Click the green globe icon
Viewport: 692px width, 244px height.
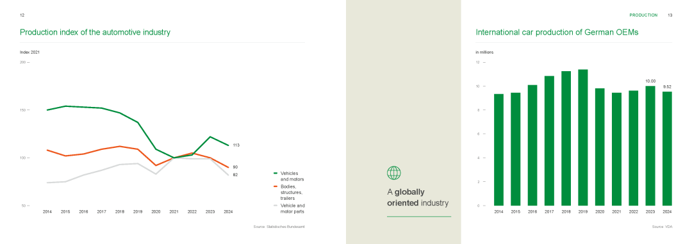click(393, 173)
